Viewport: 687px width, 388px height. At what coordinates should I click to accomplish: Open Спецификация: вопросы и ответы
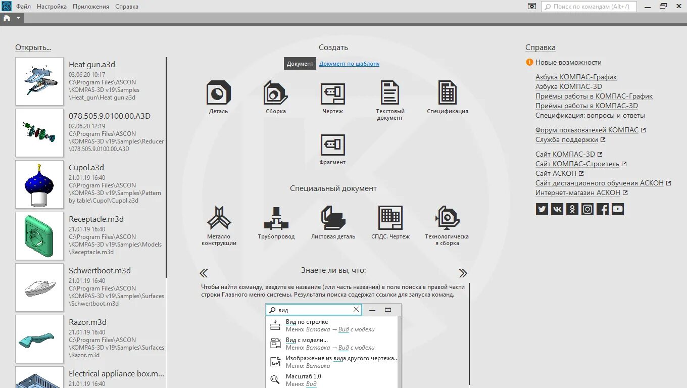tap(590, 115)
